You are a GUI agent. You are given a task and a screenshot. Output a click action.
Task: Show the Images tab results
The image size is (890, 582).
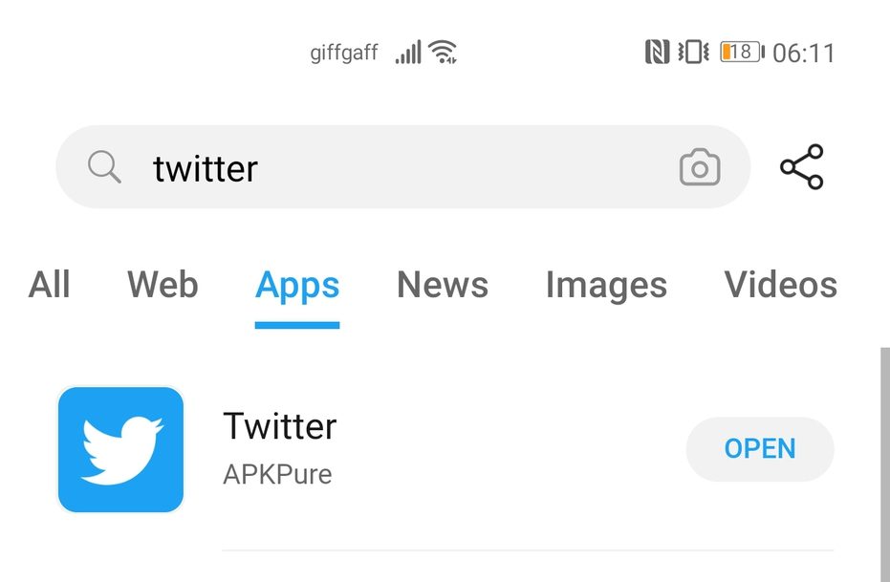coord(606,285)
